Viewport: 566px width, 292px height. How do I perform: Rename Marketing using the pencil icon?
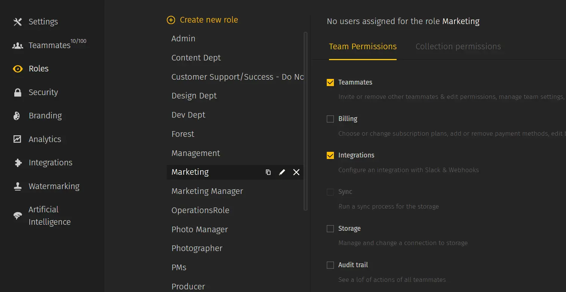click(x=282, y=172)
